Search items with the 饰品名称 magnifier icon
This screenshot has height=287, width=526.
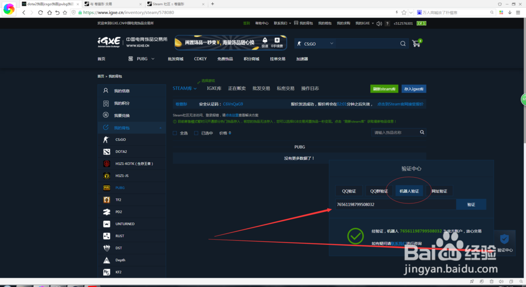click(x=422, y=132)
